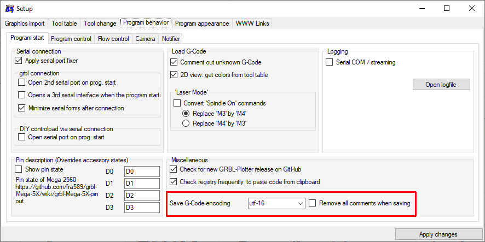Enable 'Apply serial port fixer' checkbox

tap(19, 61)
